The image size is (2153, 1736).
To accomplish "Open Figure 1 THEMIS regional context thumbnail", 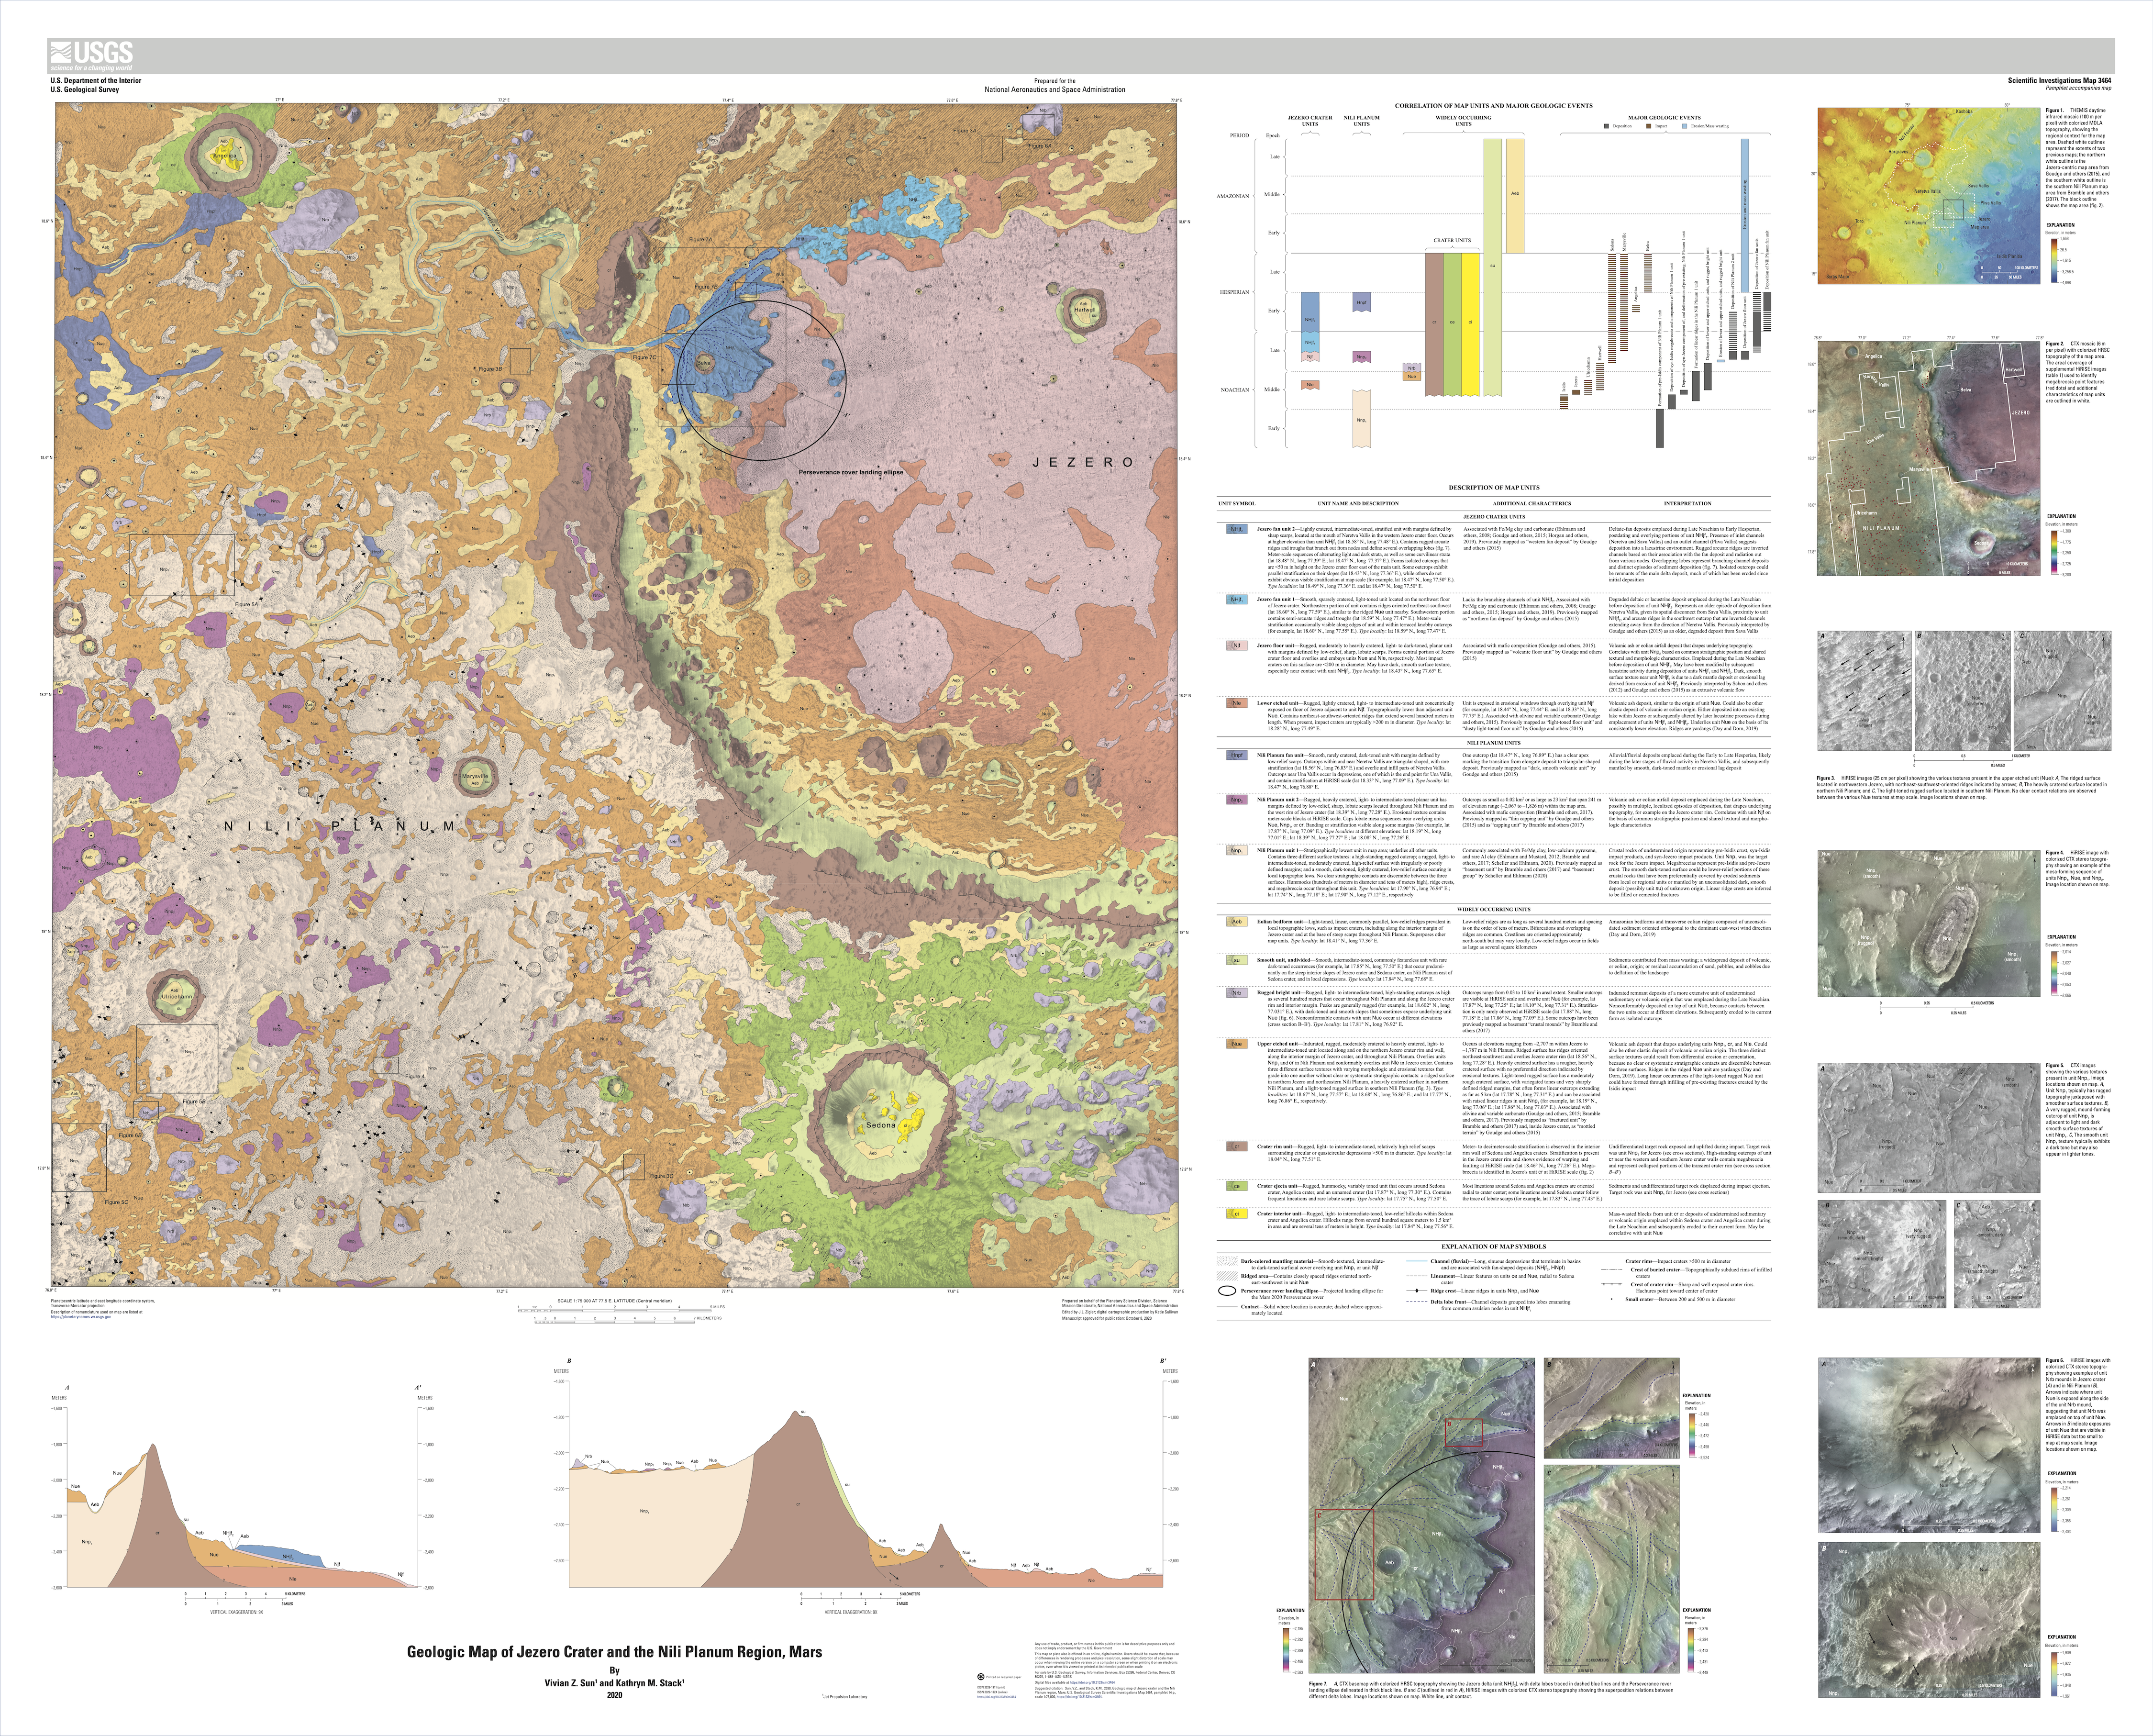I will [x=1930, y=195].
